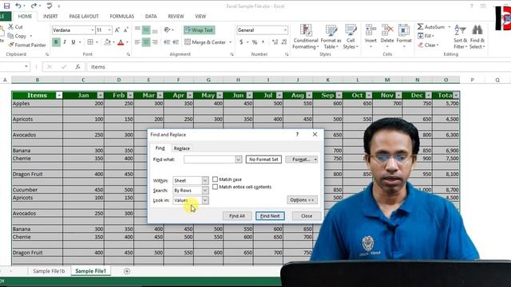
Task: Click Merge & Center
Action: point(205,42)
